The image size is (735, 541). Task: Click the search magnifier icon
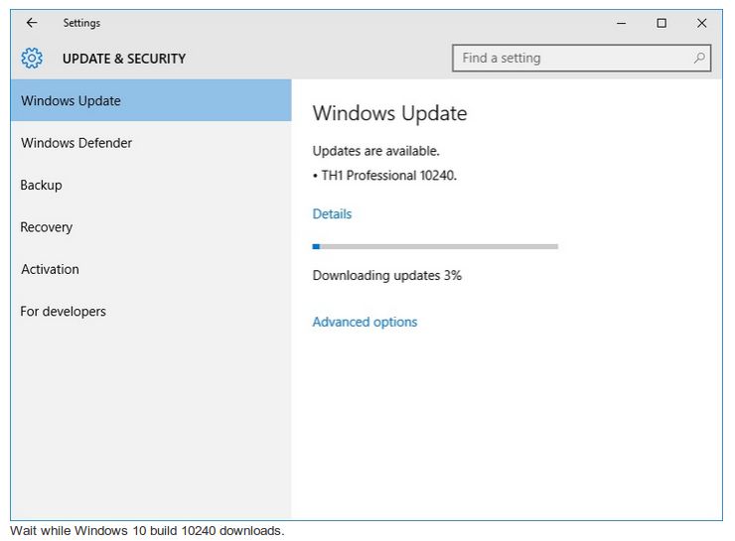699,59
